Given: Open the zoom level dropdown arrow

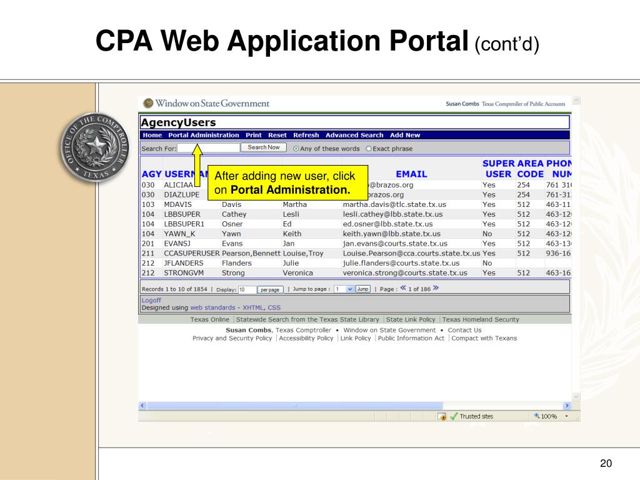Looking at the screenshot, I should point(566,416).
